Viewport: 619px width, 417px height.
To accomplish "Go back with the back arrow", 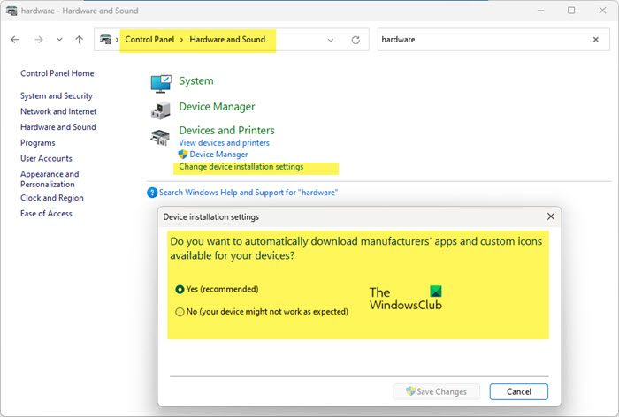I will [x=16, y=40].
